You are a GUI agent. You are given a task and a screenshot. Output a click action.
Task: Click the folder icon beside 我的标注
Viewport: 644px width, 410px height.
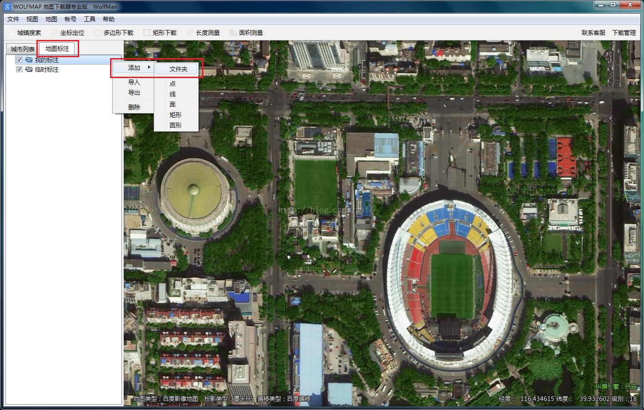coord(29,60)
